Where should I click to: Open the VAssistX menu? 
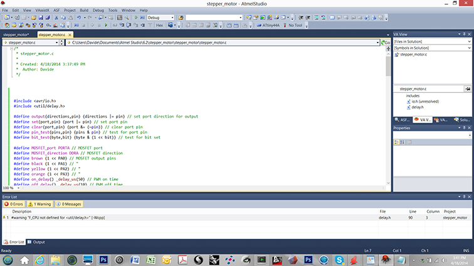[42, 10]
